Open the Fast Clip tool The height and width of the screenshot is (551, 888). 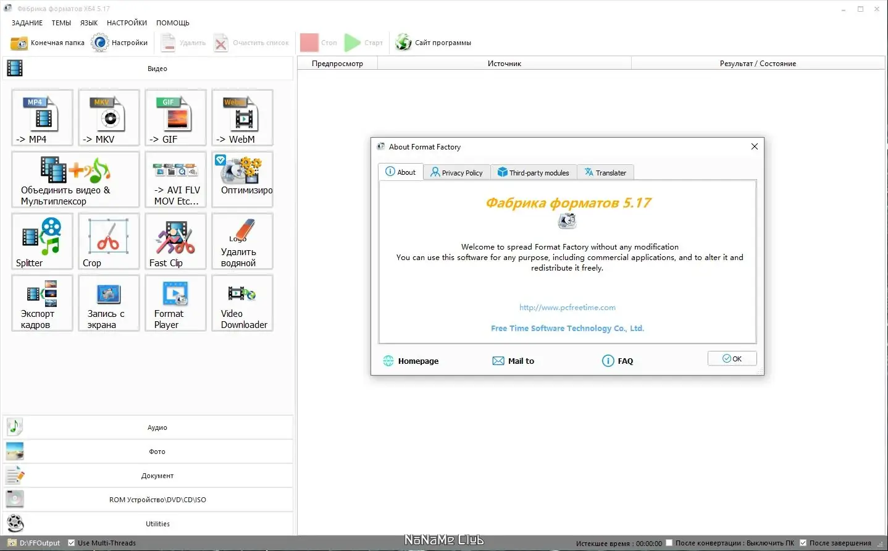175,241
